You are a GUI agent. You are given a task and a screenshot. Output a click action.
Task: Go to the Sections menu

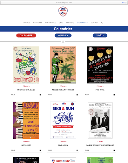[70, 23]
